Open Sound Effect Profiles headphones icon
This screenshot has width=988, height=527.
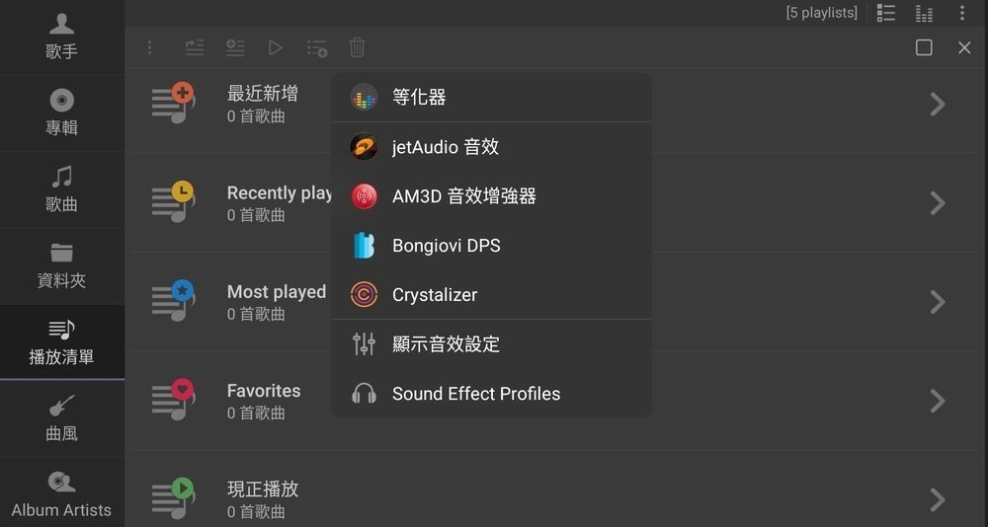tap(364, 394)
